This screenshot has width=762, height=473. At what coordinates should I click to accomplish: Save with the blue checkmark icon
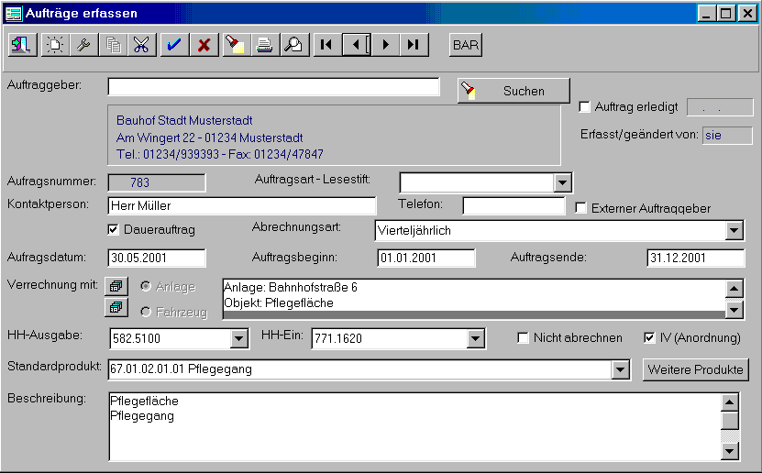coord(174,45)
